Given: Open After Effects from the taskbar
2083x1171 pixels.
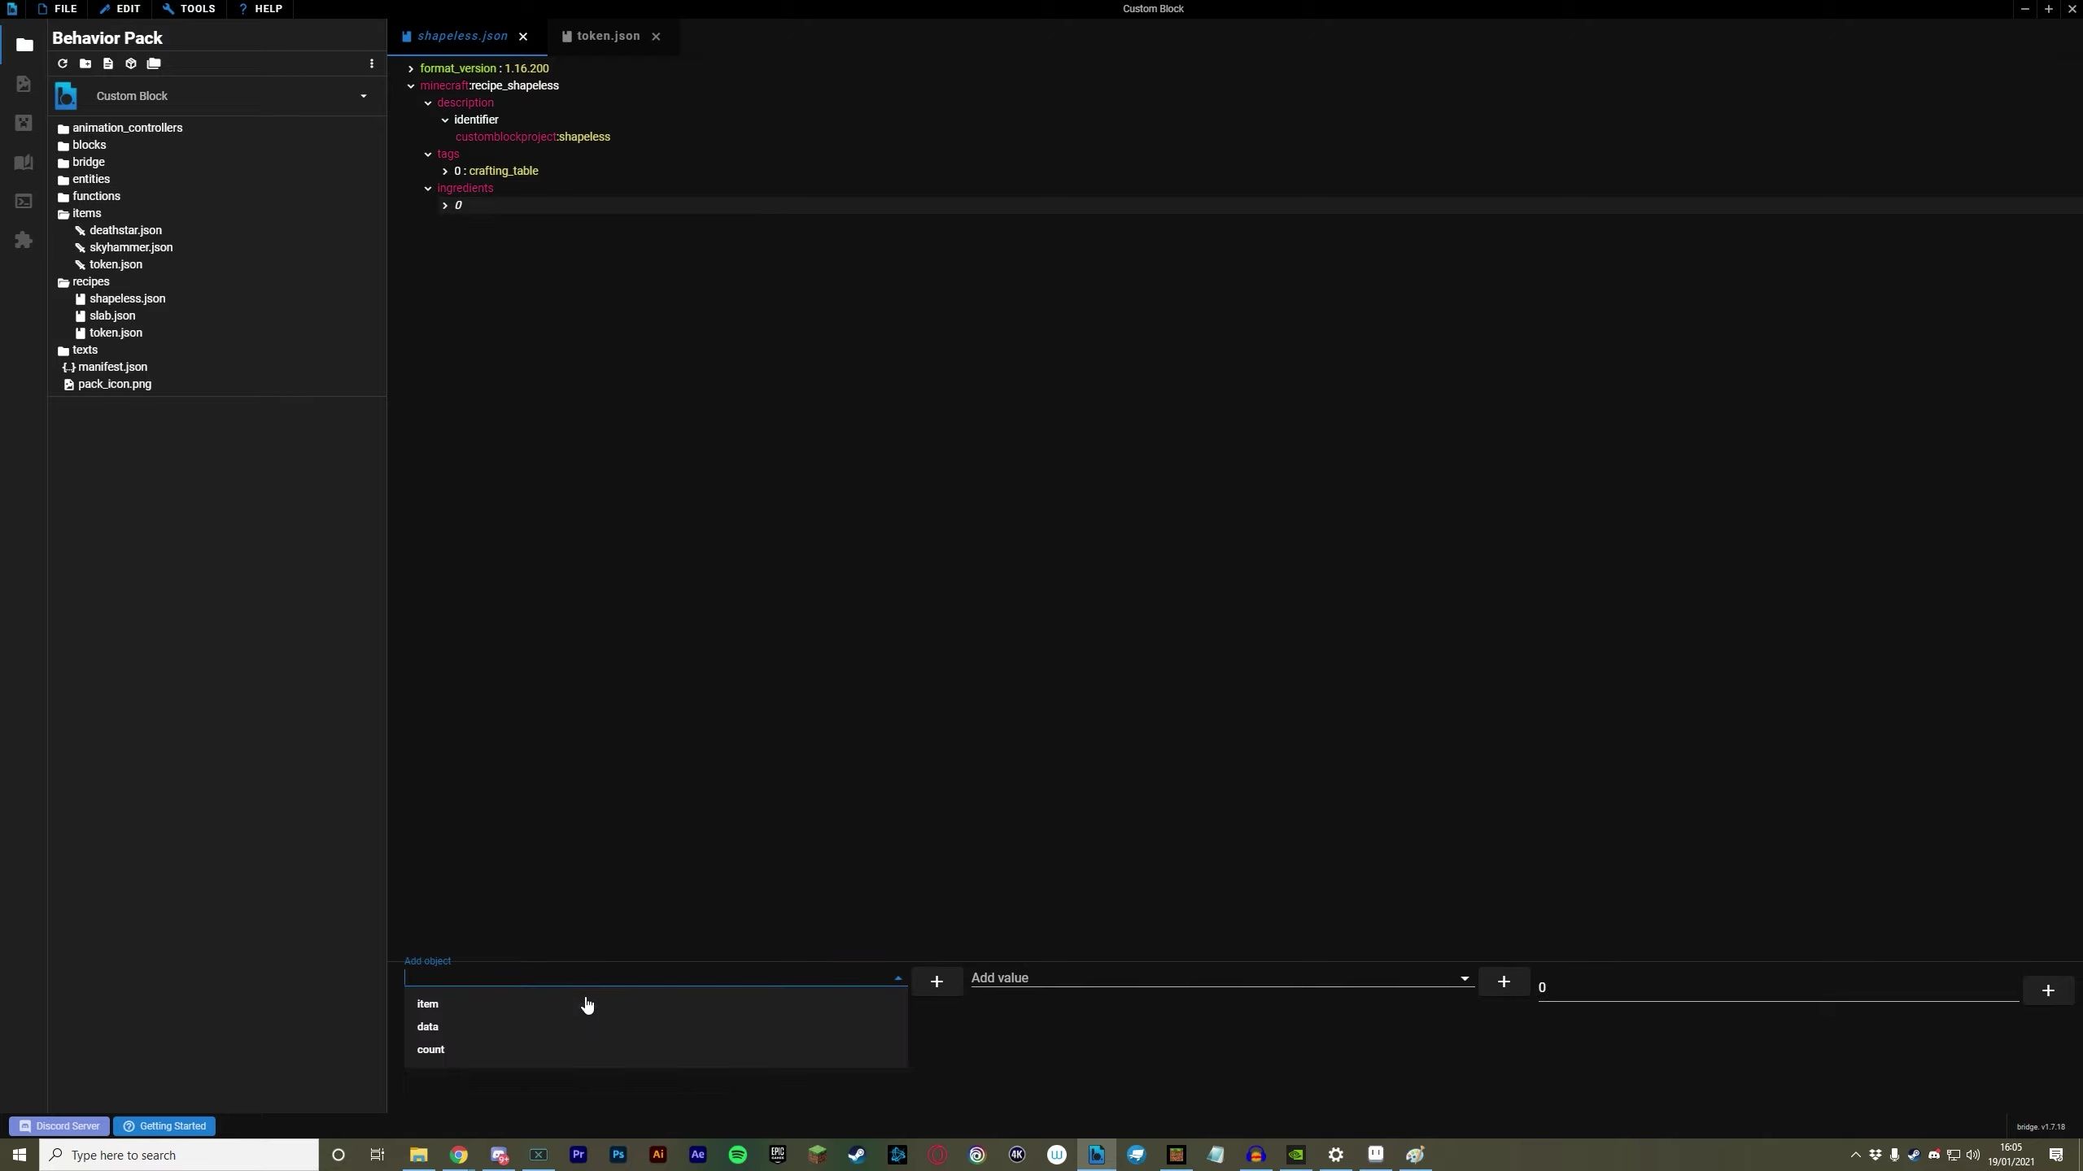Looking at the screenshot, I should [x=698, y=1155].
